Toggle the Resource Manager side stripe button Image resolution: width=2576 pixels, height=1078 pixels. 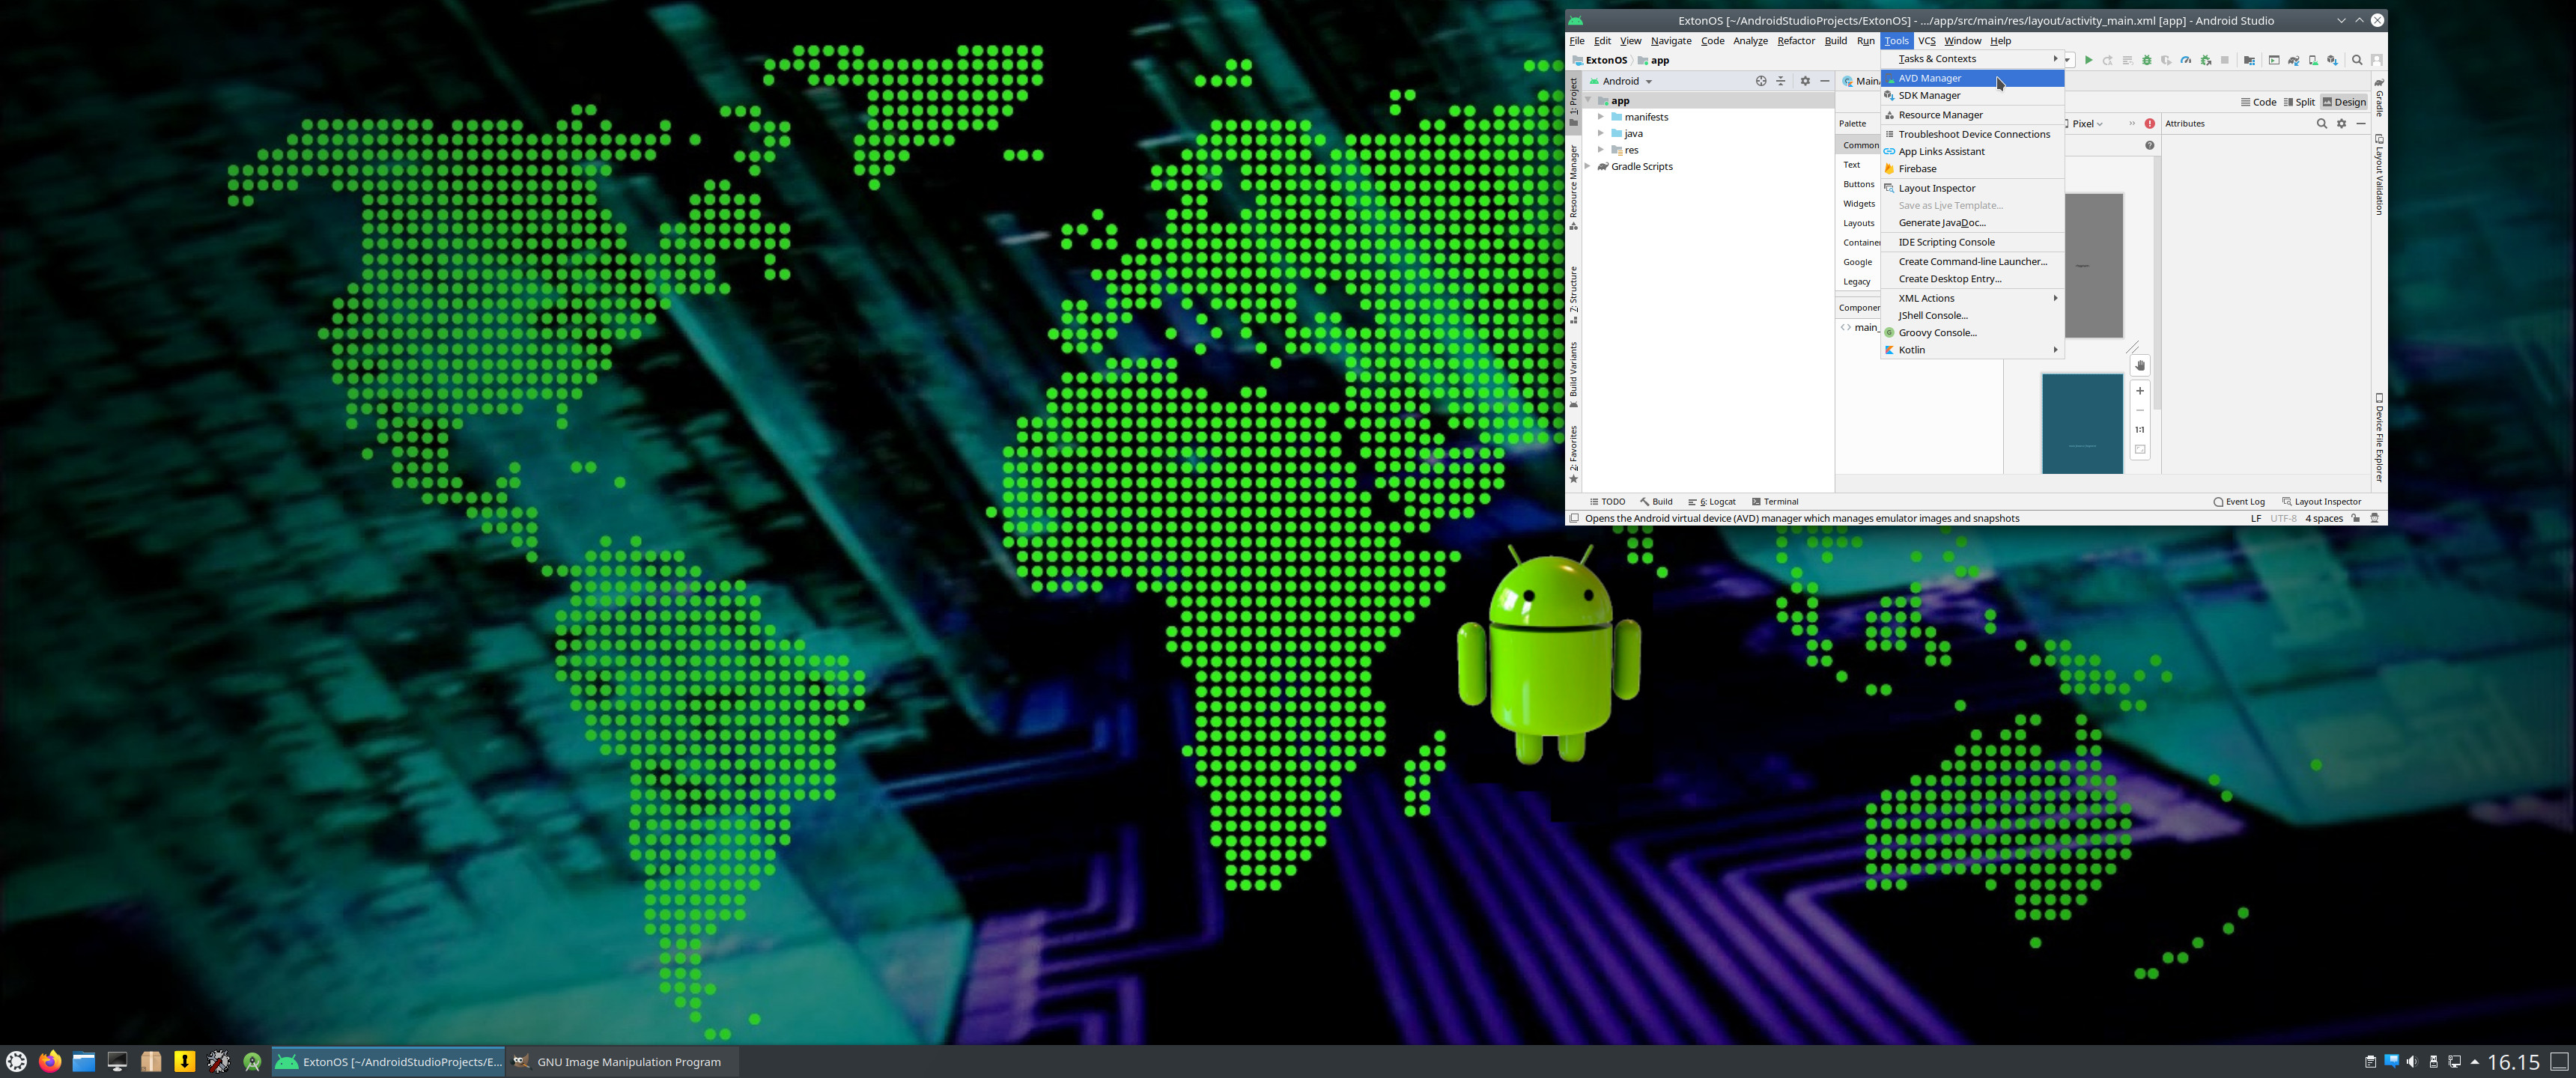(x=1573, y=187)
